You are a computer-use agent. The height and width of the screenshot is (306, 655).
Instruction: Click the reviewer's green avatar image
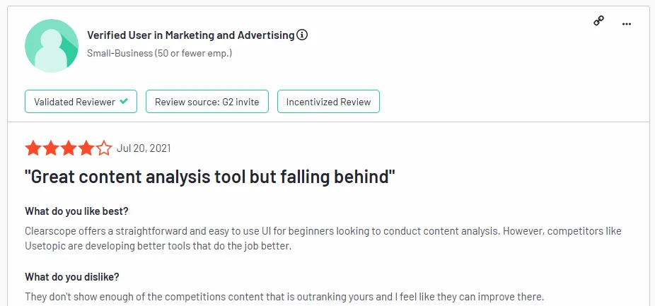pos(52,46)
